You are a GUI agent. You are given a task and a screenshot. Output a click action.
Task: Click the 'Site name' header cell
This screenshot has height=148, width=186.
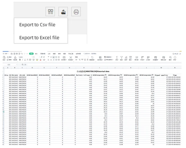click(15, 75)
